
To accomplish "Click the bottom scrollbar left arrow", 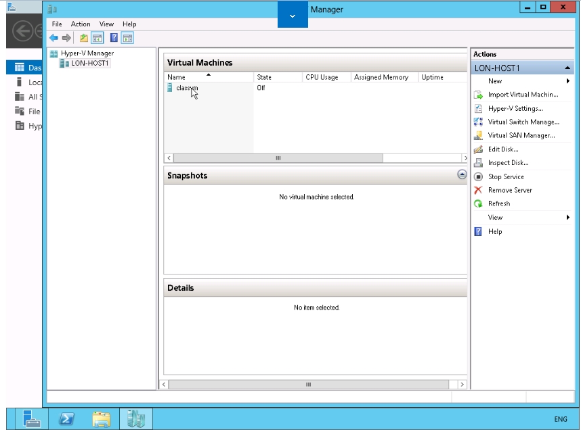I will 164,385.
